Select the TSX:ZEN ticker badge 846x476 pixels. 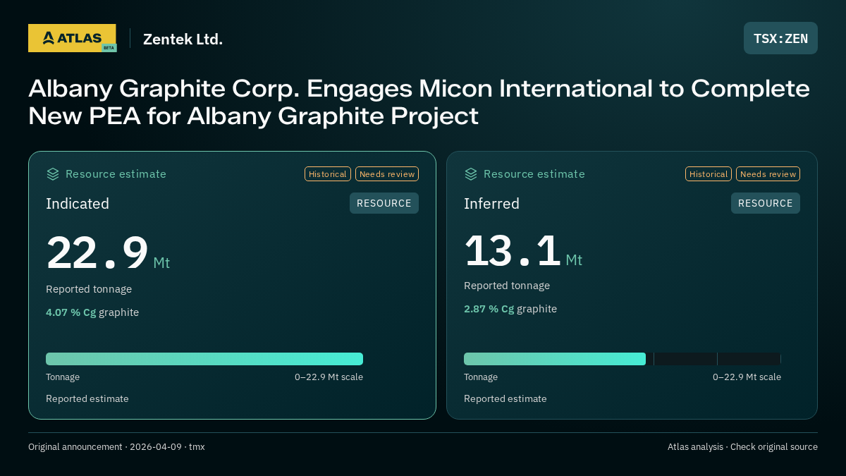(x=780, y=38)
